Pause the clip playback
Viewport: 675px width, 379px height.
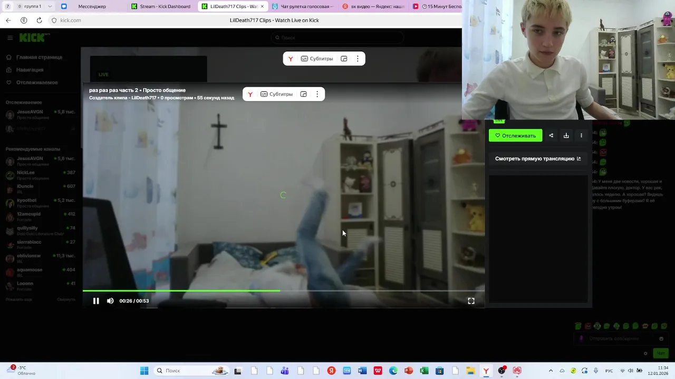pos(96,301)
